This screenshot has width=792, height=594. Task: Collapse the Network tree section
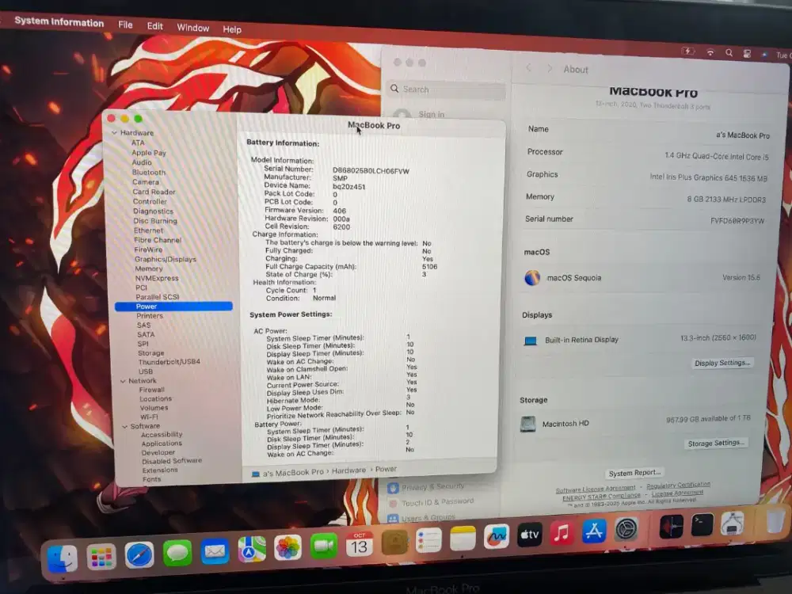click(123, 381)
